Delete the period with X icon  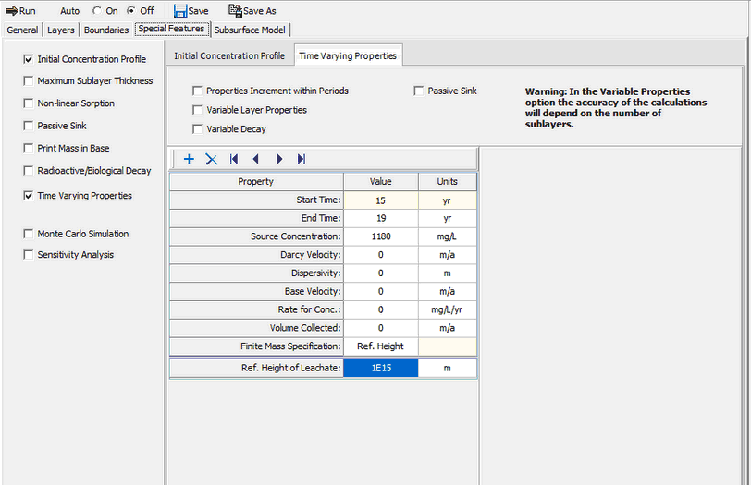(x=211, y=159)
